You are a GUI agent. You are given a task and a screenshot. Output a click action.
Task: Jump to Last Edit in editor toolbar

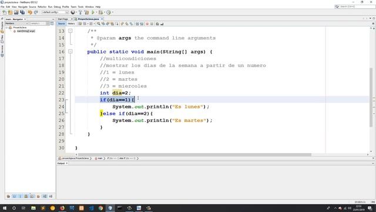pyautogui.click(x=80, y=24)
